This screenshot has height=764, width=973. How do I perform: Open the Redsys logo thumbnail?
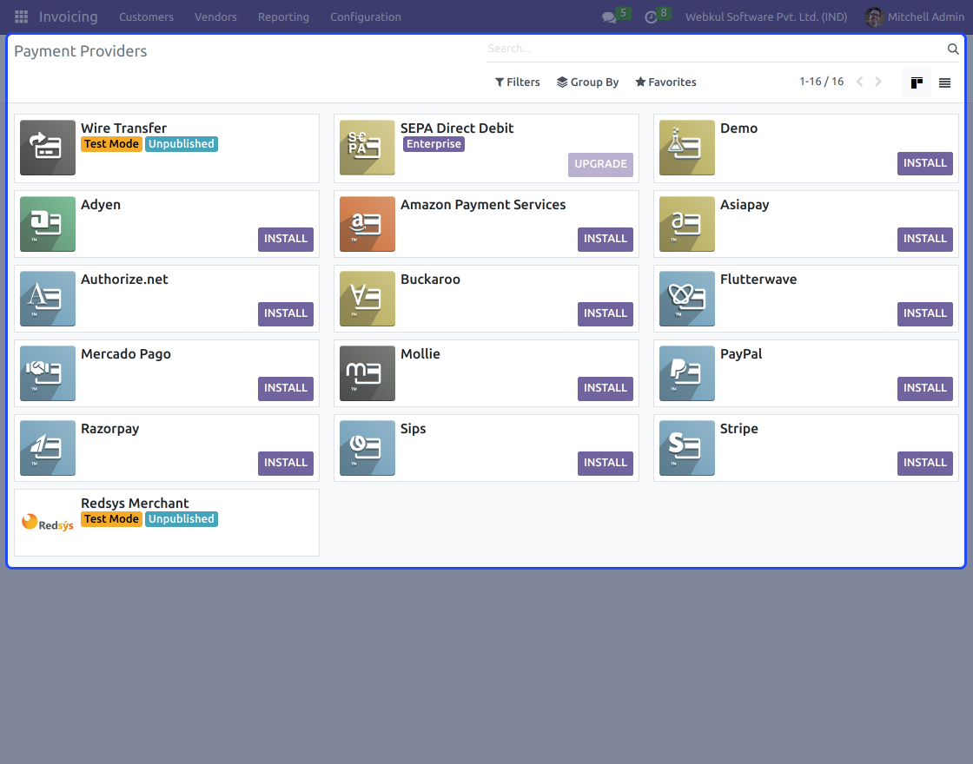48,523
